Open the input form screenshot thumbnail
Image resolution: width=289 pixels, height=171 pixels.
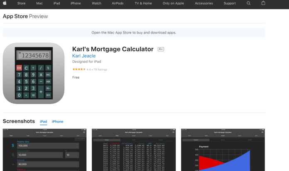pos(44,150)
